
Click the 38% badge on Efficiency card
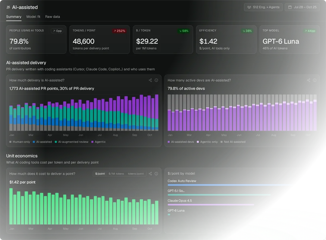point(247,31)
